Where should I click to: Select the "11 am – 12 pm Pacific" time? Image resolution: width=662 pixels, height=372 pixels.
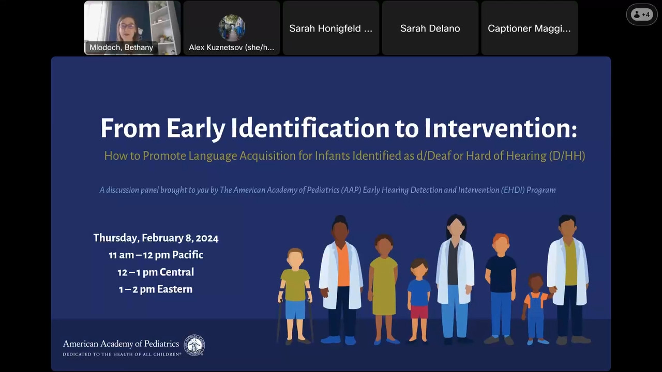point(156,255)
